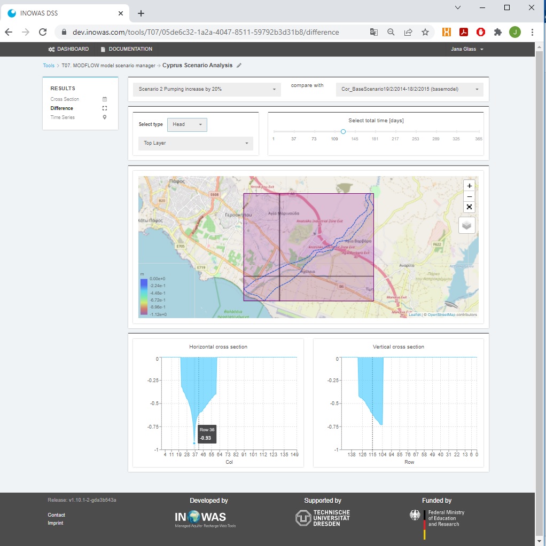Open the Select type Head dropdown
This screenshot has width=546, height=546.
(187, 124)
